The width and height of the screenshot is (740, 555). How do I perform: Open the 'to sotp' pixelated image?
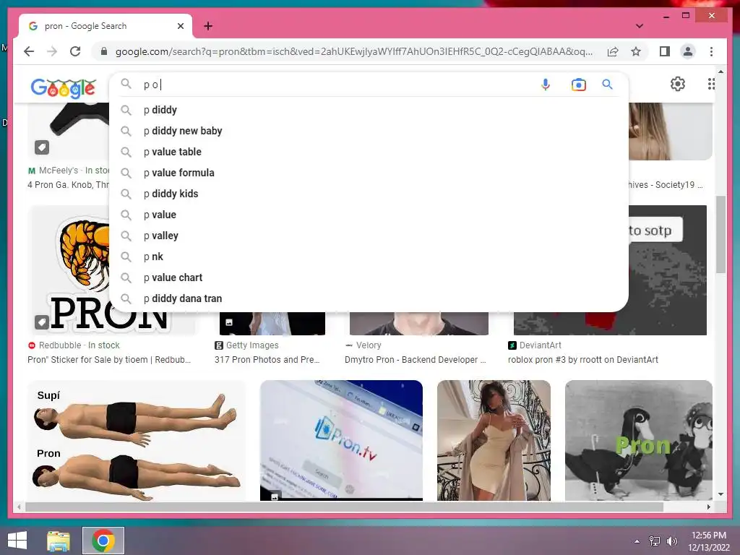668,269
